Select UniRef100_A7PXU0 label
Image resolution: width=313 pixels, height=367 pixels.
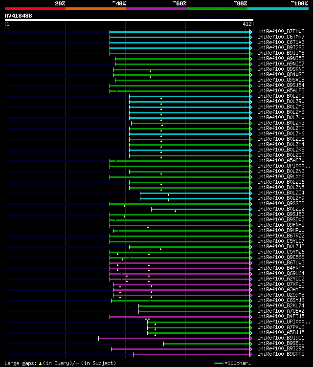[281, 327]
